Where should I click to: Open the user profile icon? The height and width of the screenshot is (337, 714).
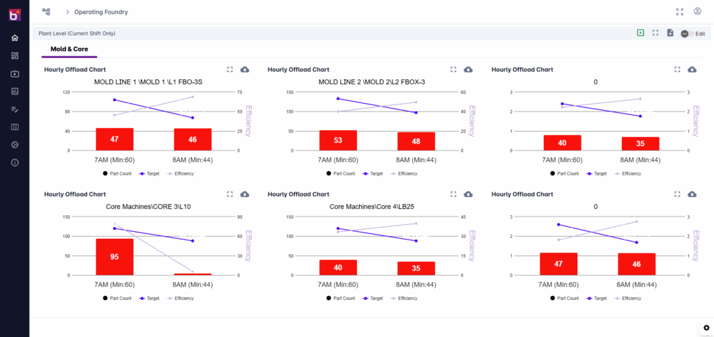coord(697,12)
